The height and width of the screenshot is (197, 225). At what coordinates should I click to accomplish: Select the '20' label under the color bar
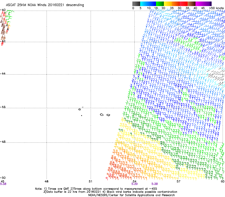pos(164,8)
